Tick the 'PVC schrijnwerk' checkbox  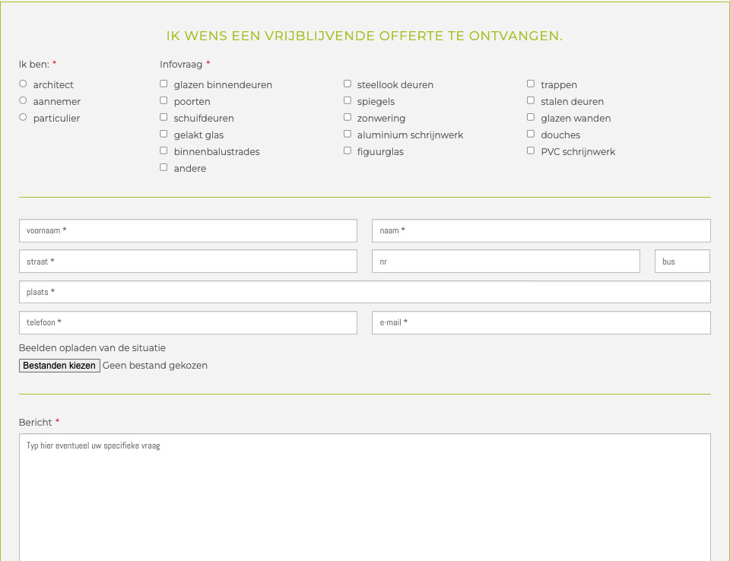pyautogui.click(x=531, y=150)
